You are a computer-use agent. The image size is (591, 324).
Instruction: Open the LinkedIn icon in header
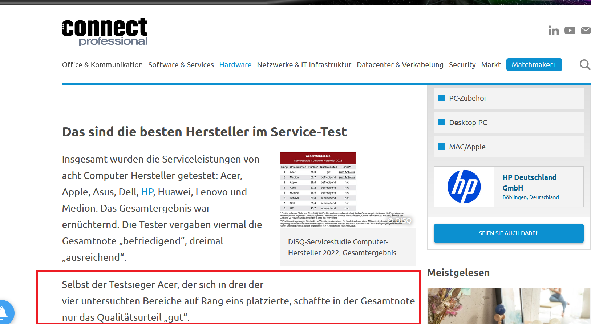tap(554, 31)
